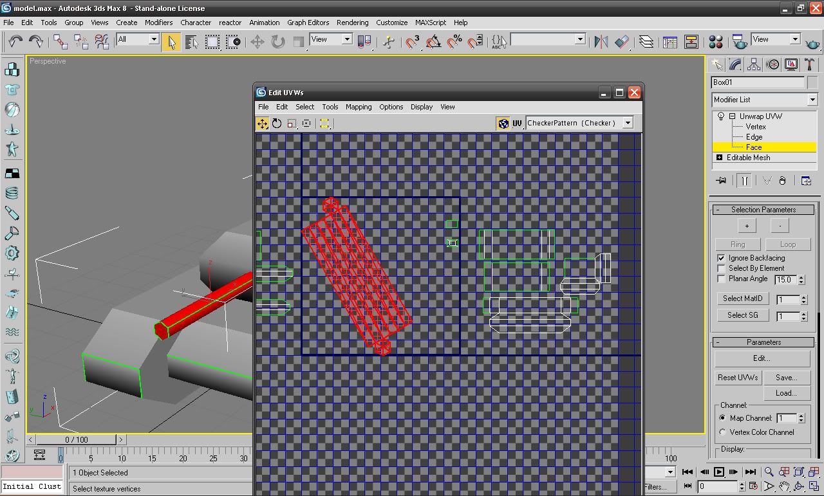
Task: Choose the Select and Rotate tool
Action: coord(278,42)
